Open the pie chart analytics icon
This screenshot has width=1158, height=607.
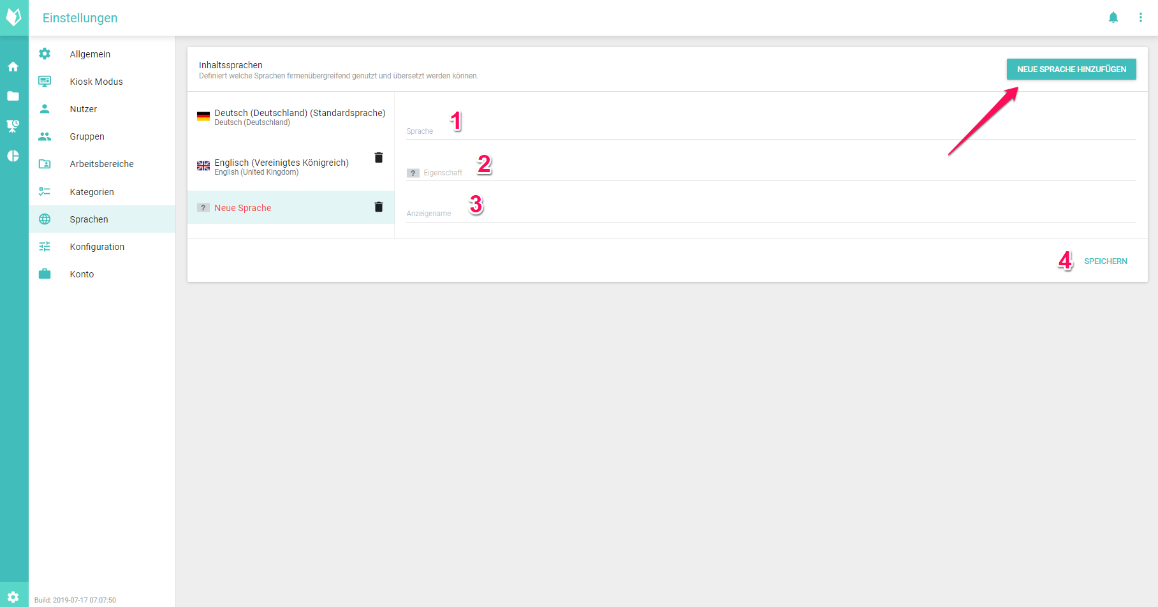(13, 156)
